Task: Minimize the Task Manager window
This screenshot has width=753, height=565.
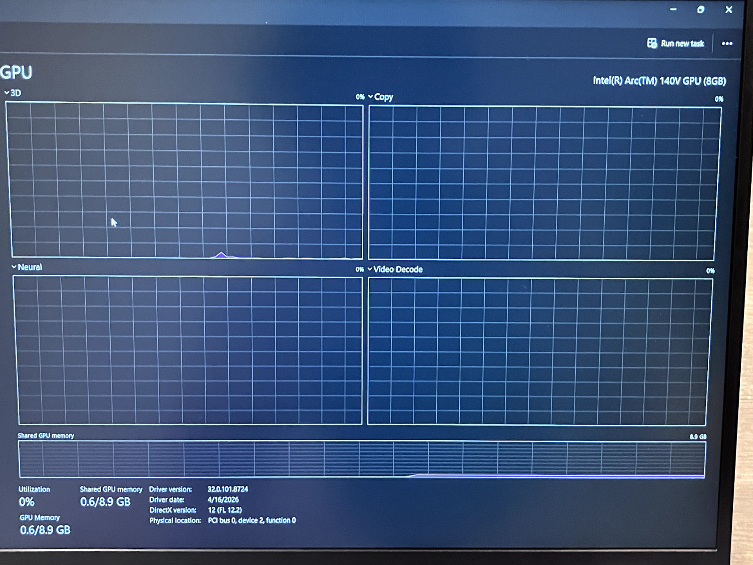Action: pos(673,9)
